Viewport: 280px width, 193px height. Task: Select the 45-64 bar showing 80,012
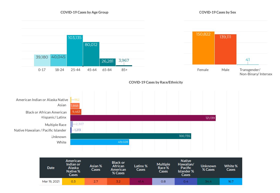tap(91, 54)
